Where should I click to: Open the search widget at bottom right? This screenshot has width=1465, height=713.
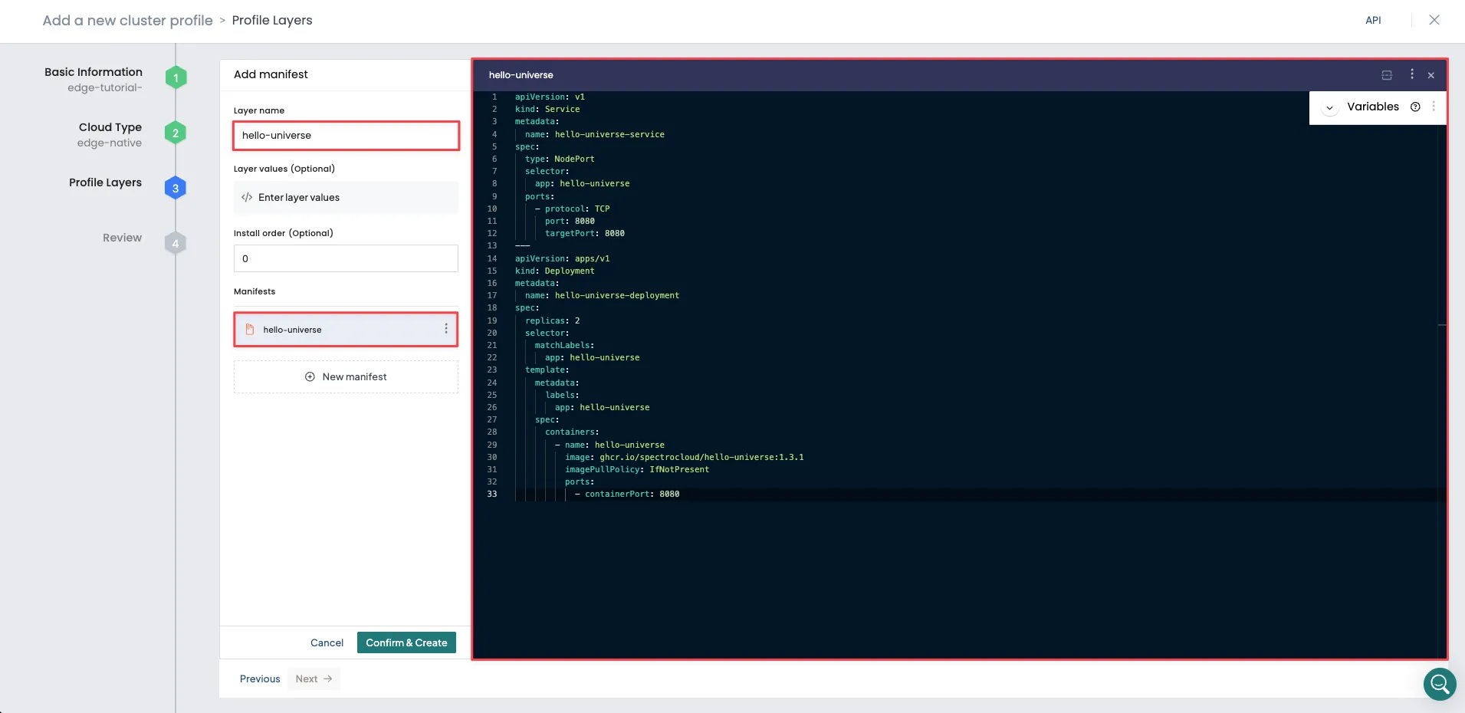click(1440, 684)
